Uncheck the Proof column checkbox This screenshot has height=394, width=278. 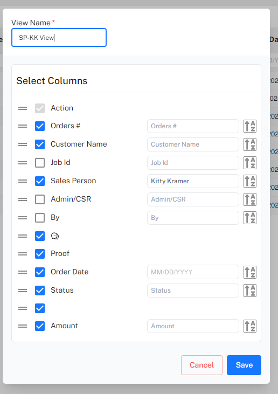[40, 254]
